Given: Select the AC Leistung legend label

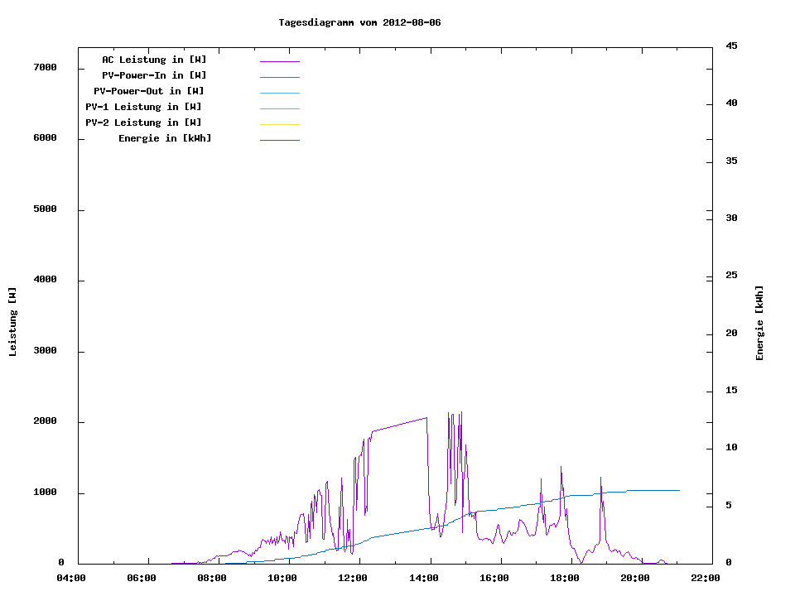Looking at the screenshot, I should tap(154, 60).
